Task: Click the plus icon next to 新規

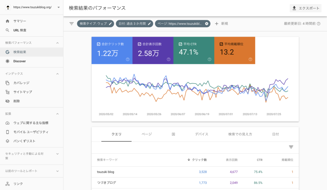Action: (x=217, y=24)
